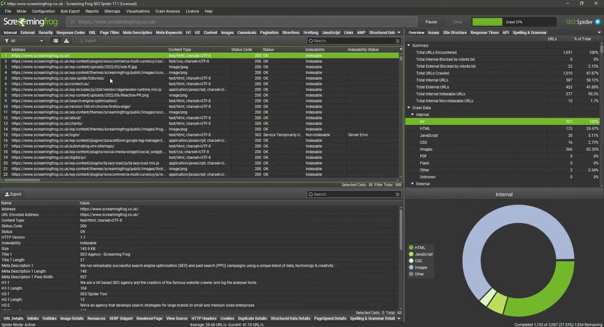Select the HTML row in Crawl Data
The image size is (604, 327).
(x=502, y=129)
